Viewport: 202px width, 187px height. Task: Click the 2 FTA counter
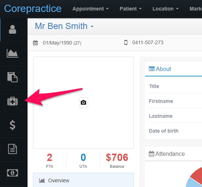tap(50, 161)
